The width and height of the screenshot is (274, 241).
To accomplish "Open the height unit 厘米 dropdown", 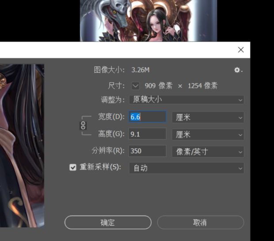I will (x=208, y=134).
